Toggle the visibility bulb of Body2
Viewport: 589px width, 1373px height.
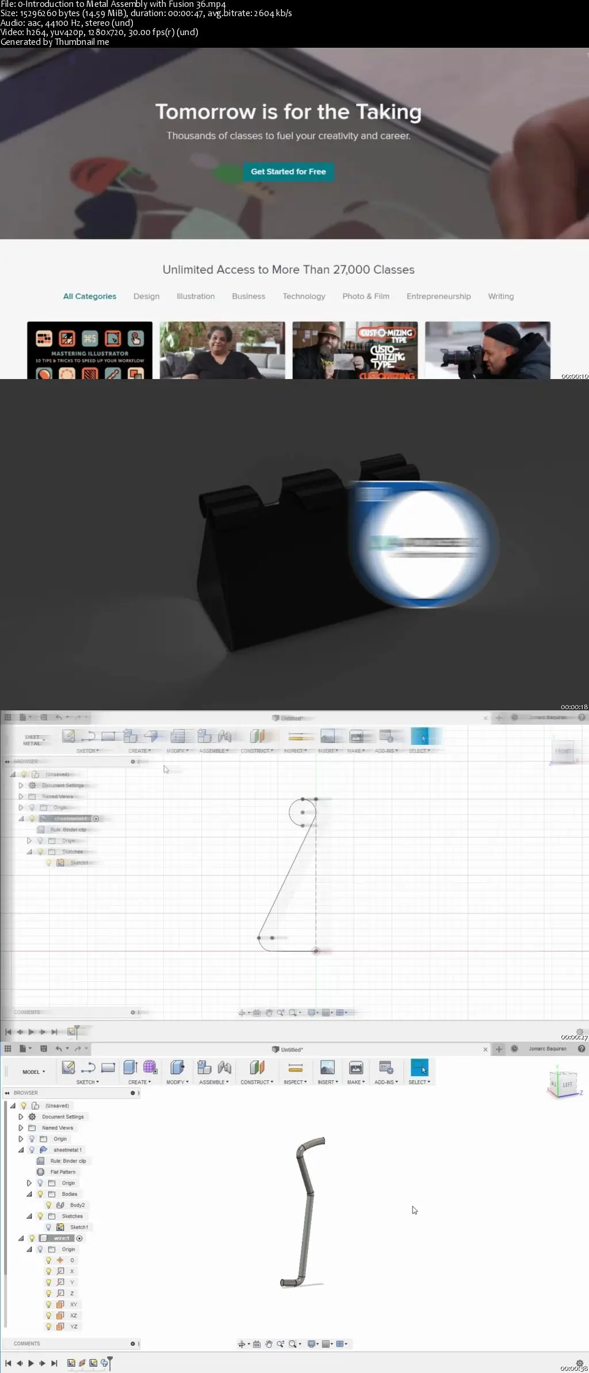tap(49, 1204)
